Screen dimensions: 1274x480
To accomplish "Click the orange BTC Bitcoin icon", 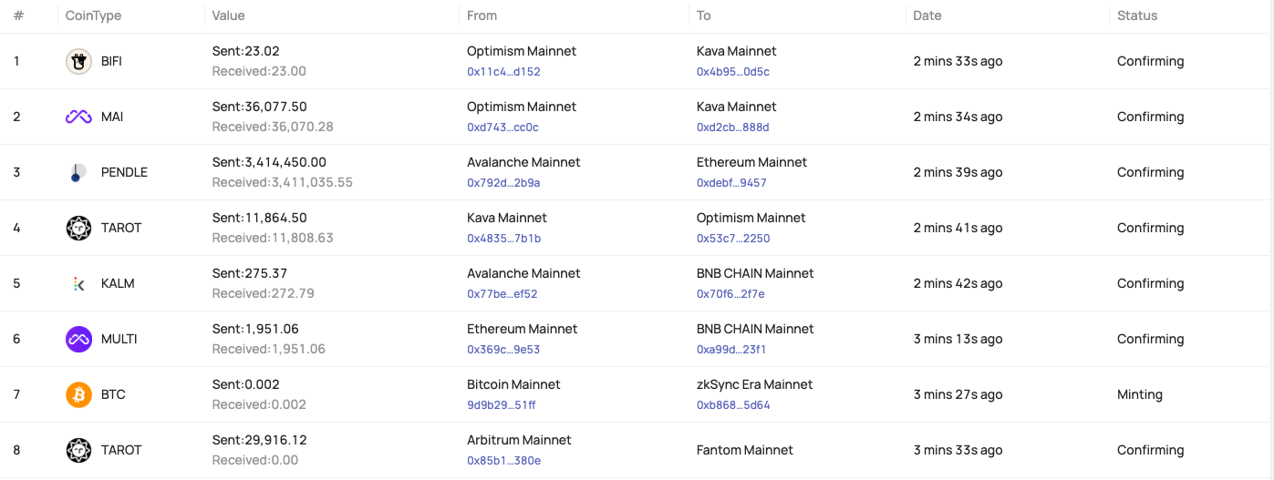I will click(79, 394).
